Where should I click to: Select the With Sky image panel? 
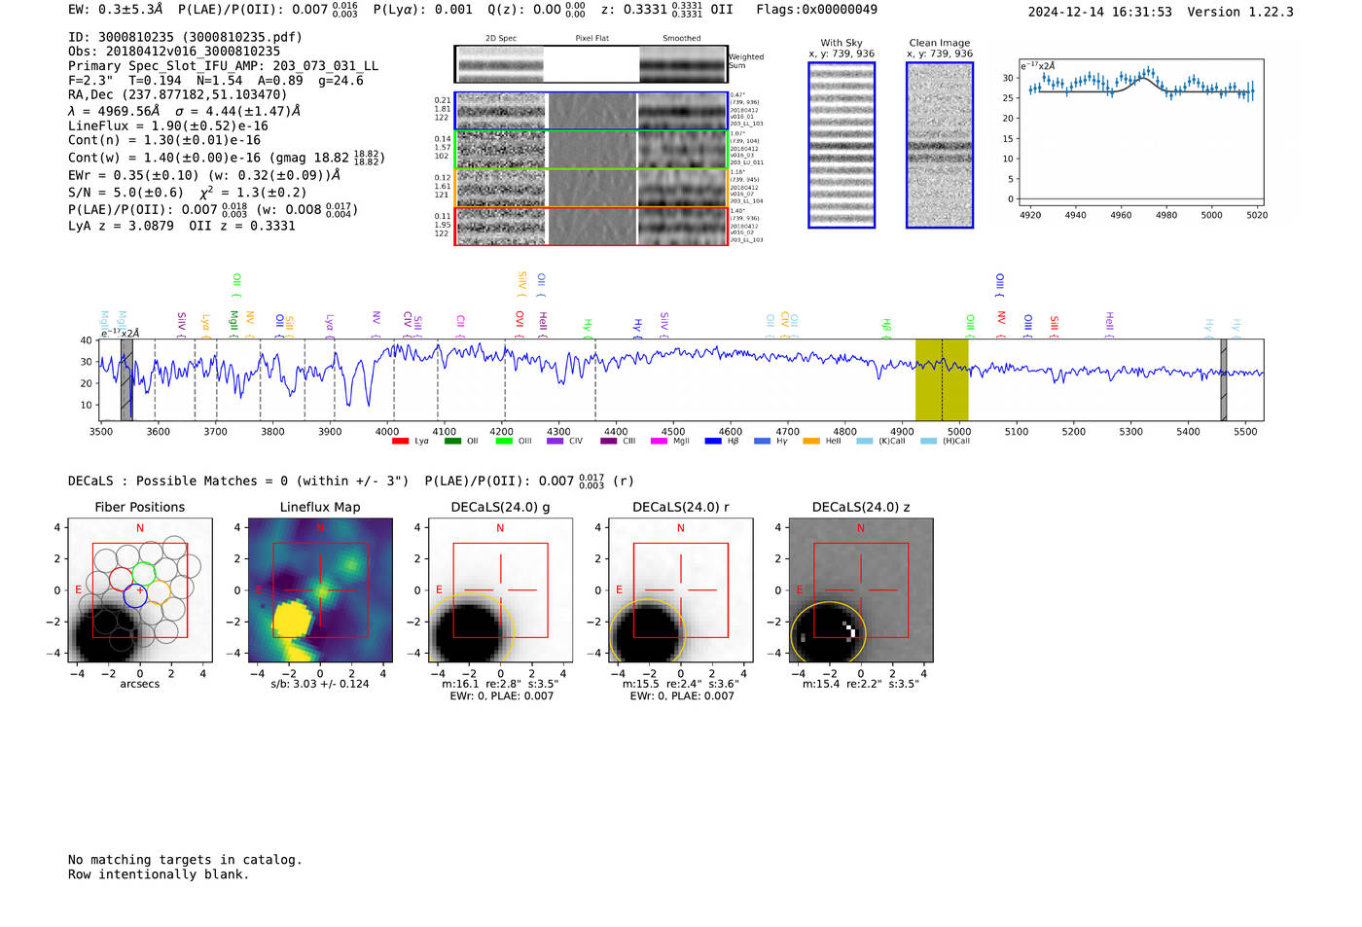[842, 145]
